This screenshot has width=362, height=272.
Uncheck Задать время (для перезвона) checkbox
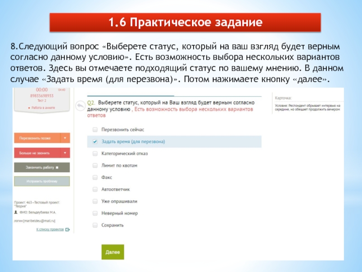(x=95, y=141)
